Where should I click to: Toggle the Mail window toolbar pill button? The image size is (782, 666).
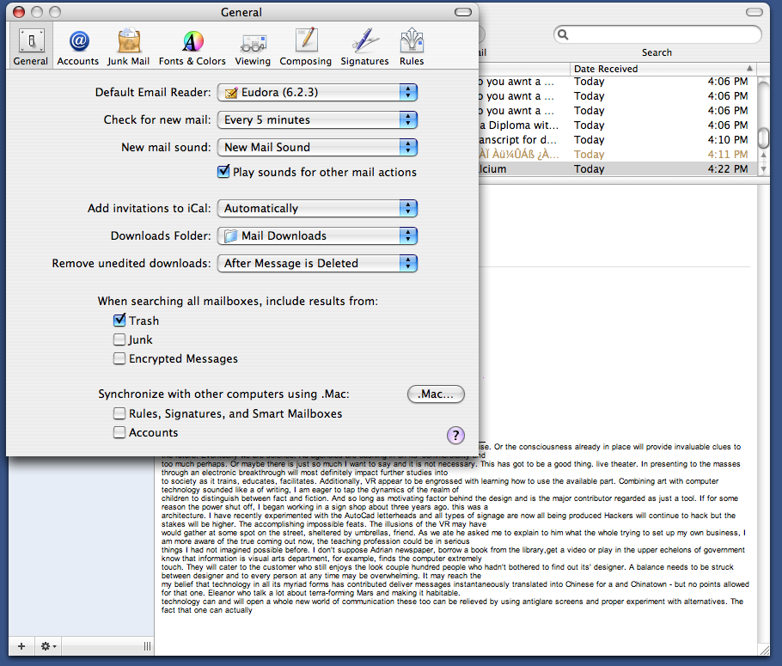tap(755, 12)
